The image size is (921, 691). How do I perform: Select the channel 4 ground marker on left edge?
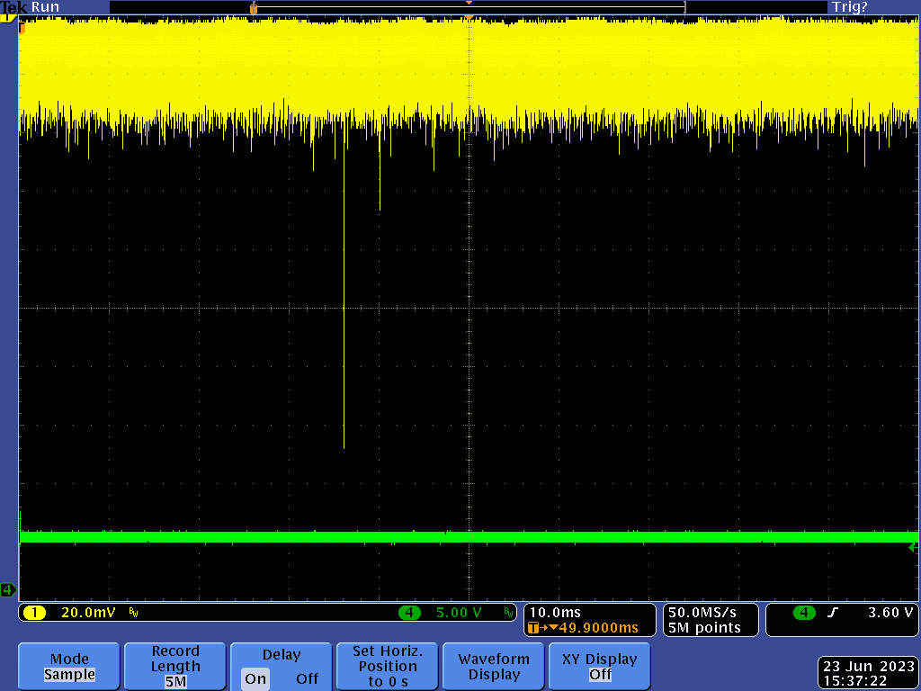(x=7, y=590)
